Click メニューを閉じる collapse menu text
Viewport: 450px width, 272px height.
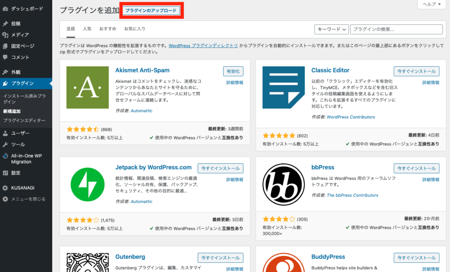coord(28,199)
